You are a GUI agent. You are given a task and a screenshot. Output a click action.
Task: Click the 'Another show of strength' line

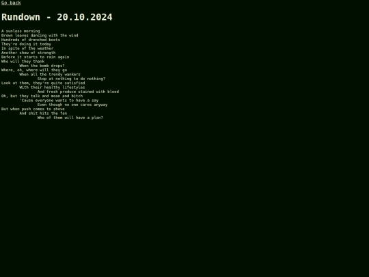click(x=29, y=53)
